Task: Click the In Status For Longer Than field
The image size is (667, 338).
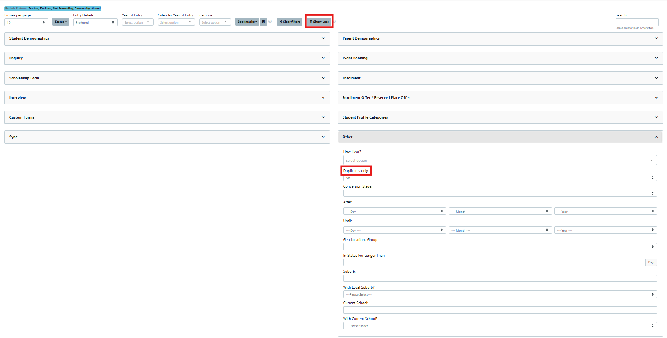Action: 494,262
